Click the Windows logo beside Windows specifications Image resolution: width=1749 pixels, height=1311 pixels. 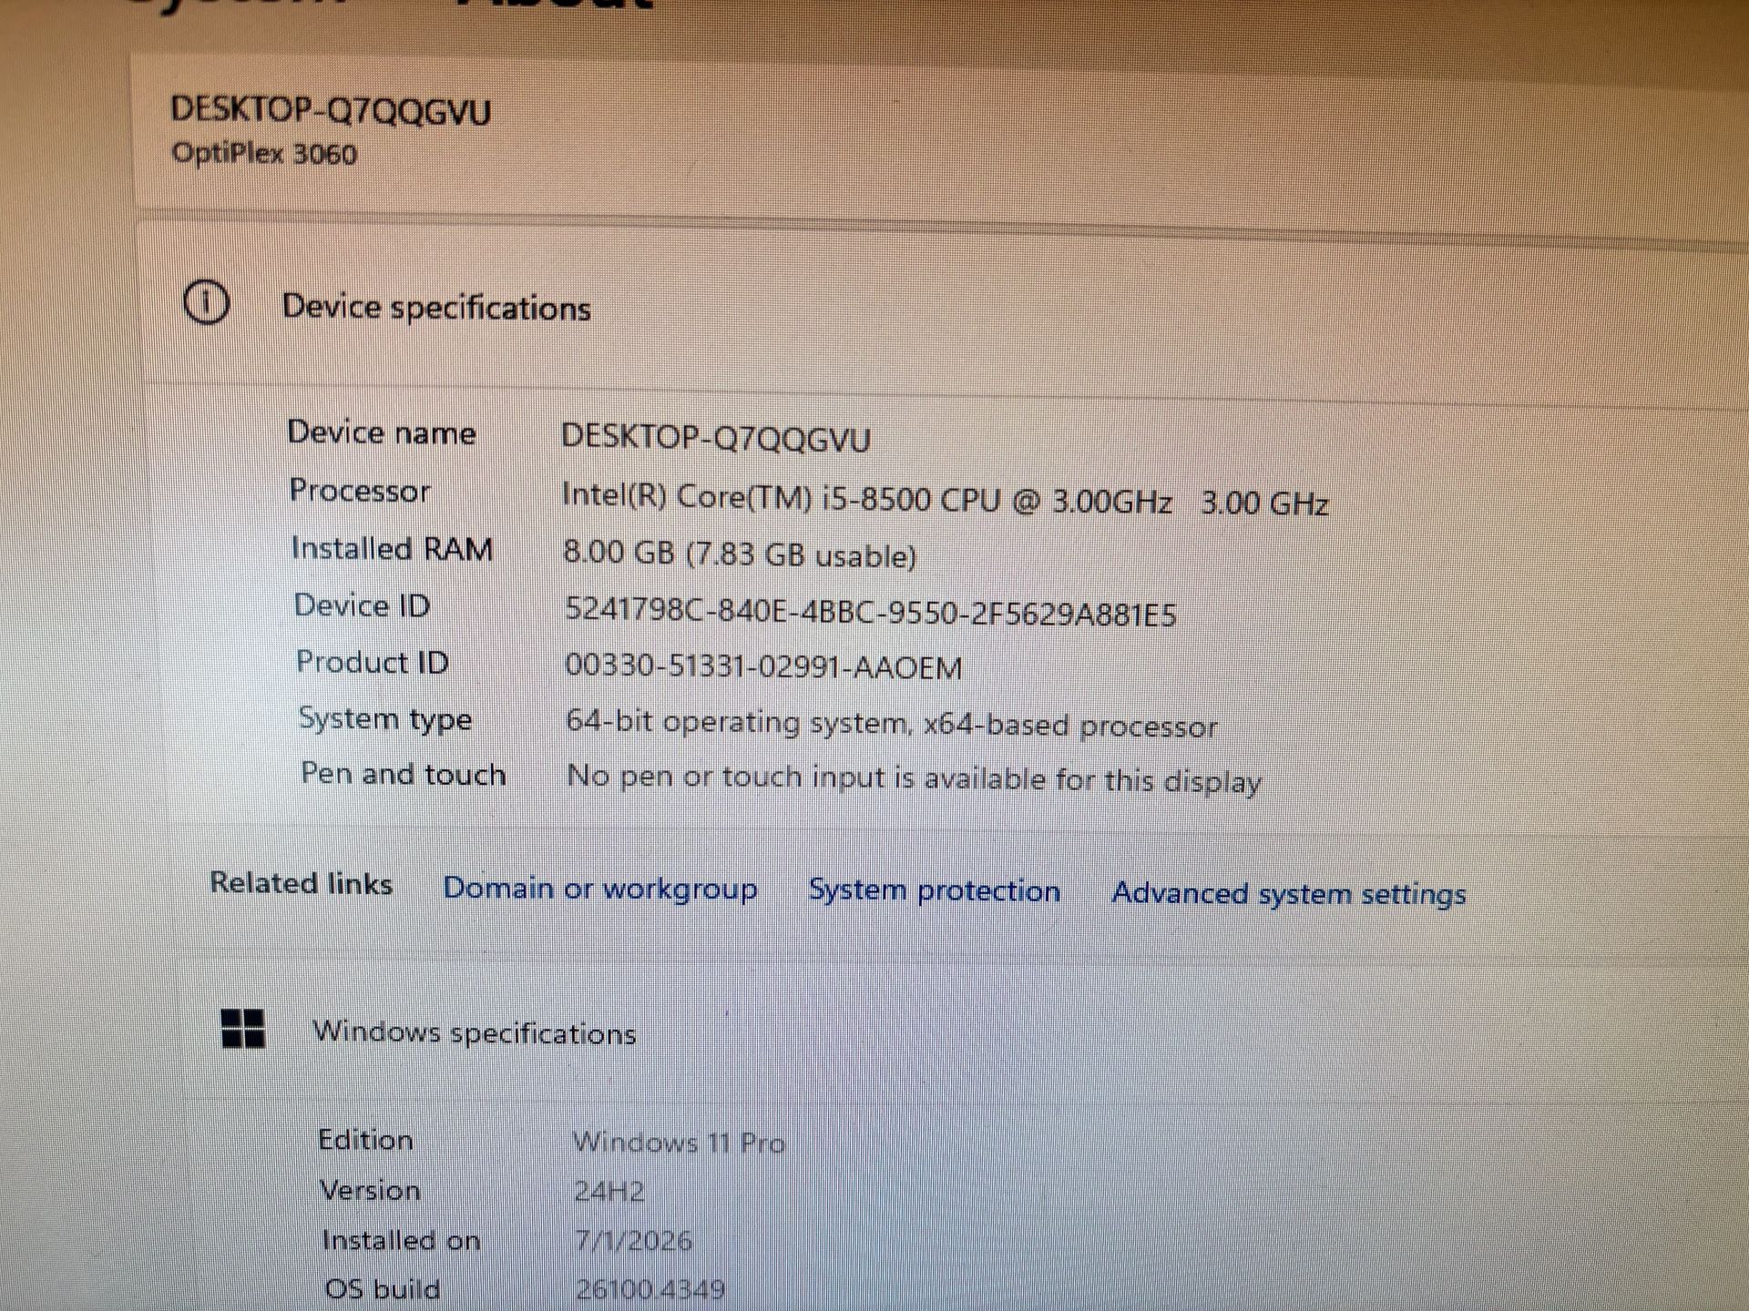(x=243, y=1029)
